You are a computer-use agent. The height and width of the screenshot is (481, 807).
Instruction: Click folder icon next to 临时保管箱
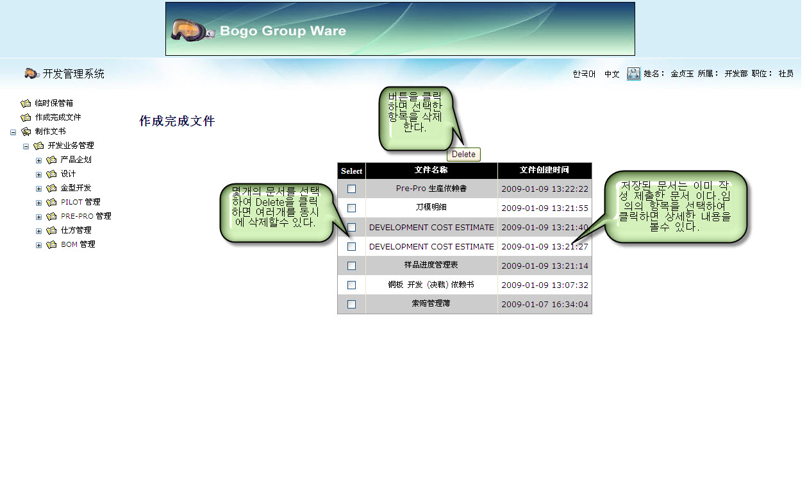pos(26,103)
